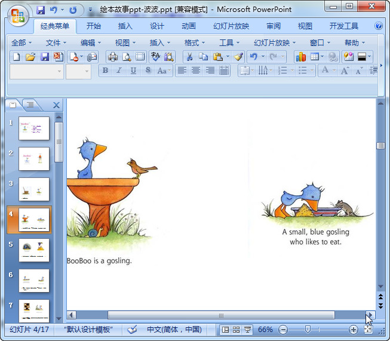Open the 工具 dropdown menu

click(229, 43)
